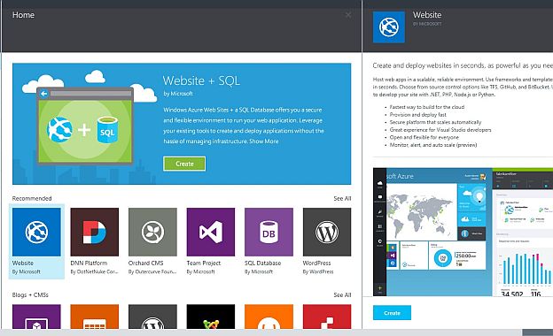Click 'by Microsoft' under Website + SQL
553x336 pixels.
(178, 94)
